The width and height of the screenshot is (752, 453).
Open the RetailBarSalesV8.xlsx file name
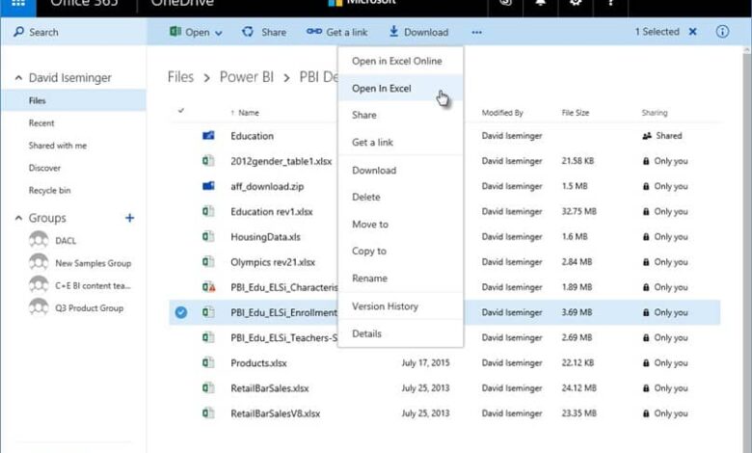click(276, 413)
